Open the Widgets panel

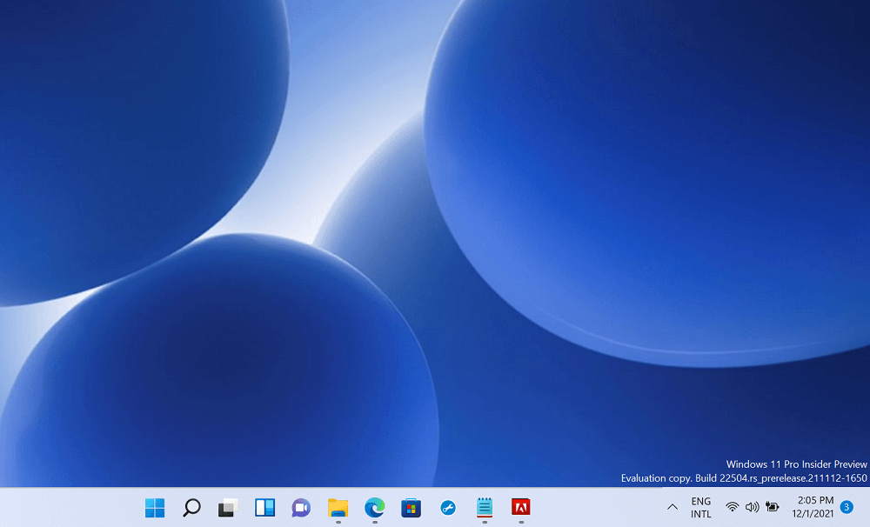click(264, 508)
